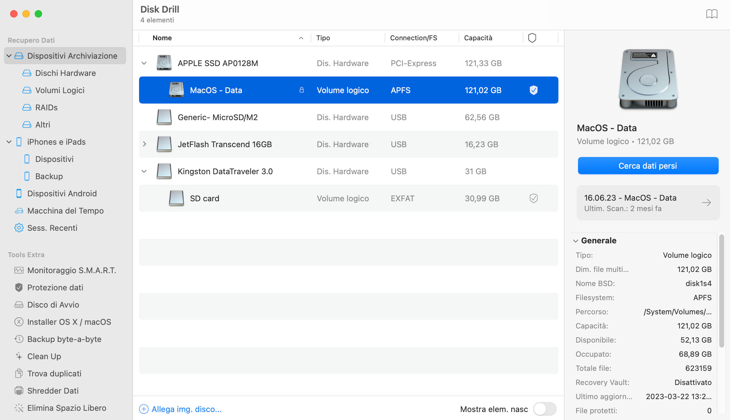Collapse the Generale section
This screenshot has height=420, width=730.
tap(576, 241)
